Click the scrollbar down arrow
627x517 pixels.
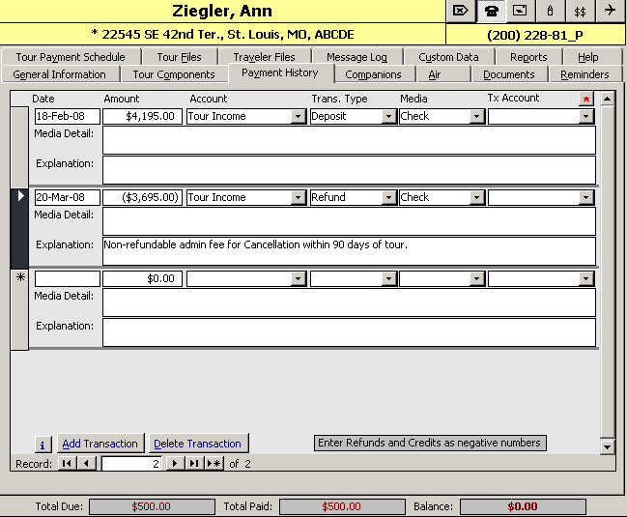coord(607,446)
